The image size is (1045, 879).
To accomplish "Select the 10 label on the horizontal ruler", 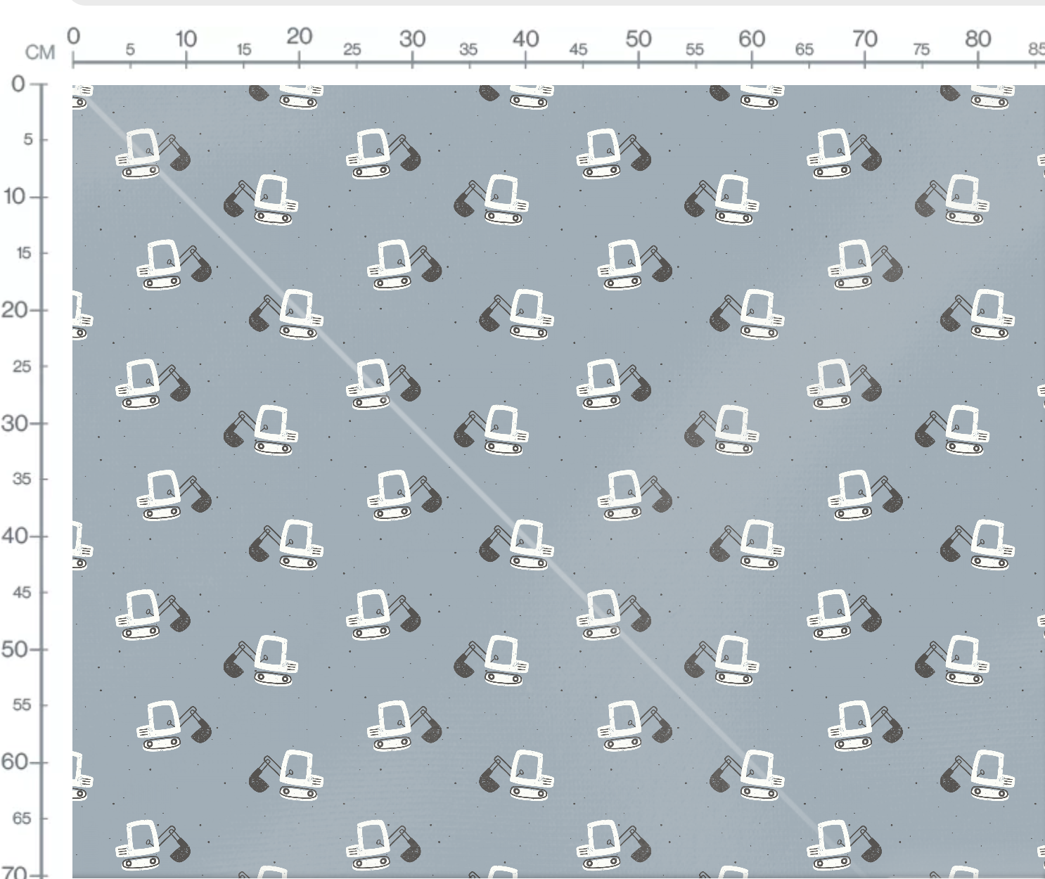I will 186,39.
